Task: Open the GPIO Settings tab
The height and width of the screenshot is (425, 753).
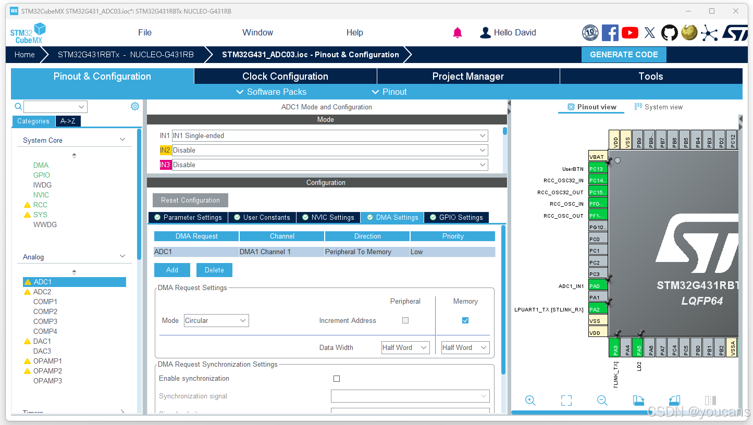Action: coord(456,218)
